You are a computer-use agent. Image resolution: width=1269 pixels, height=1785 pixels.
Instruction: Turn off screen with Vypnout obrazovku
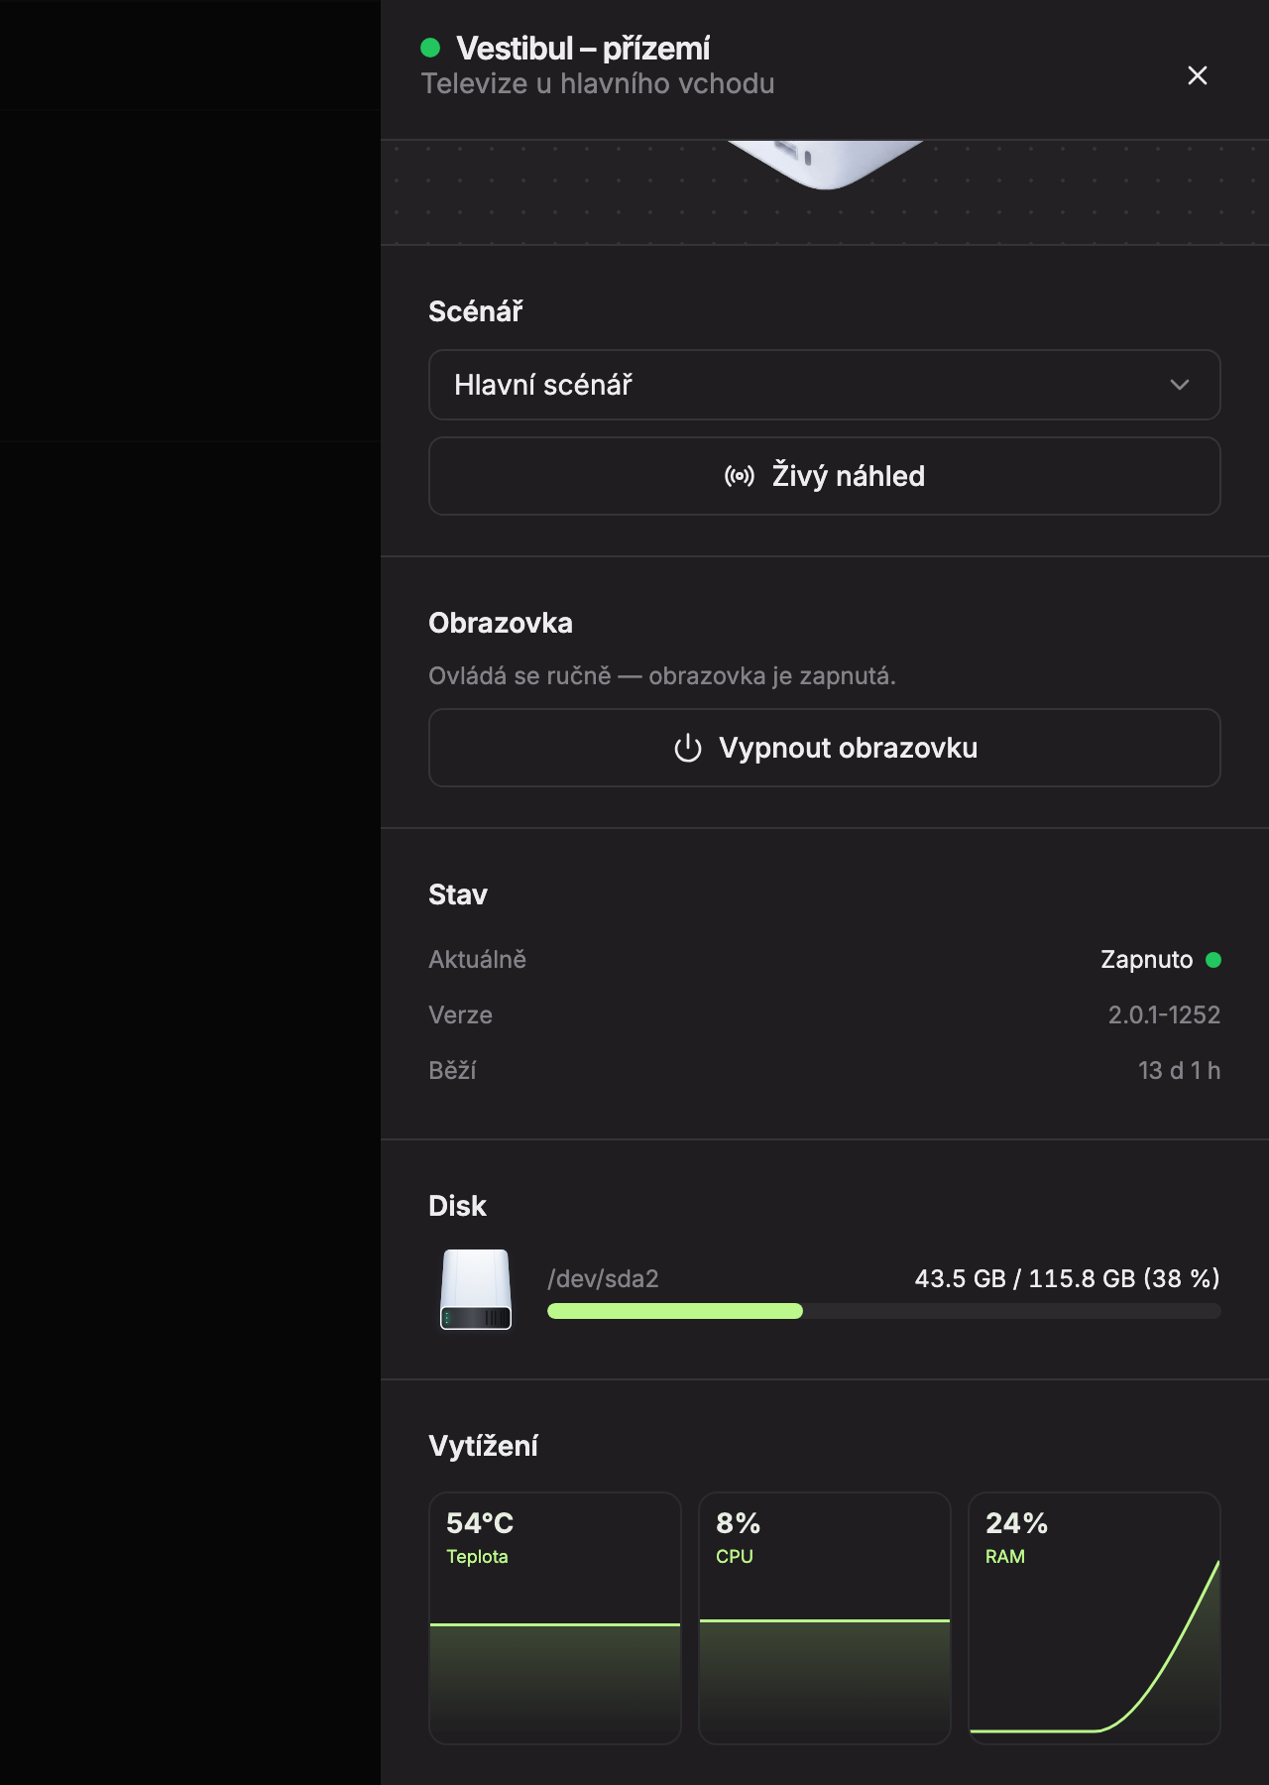(824, 748)
